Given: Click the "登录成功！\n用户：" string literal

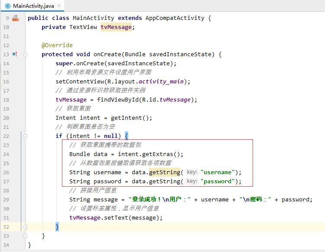Looking at the screenshot, I should 159,200.
